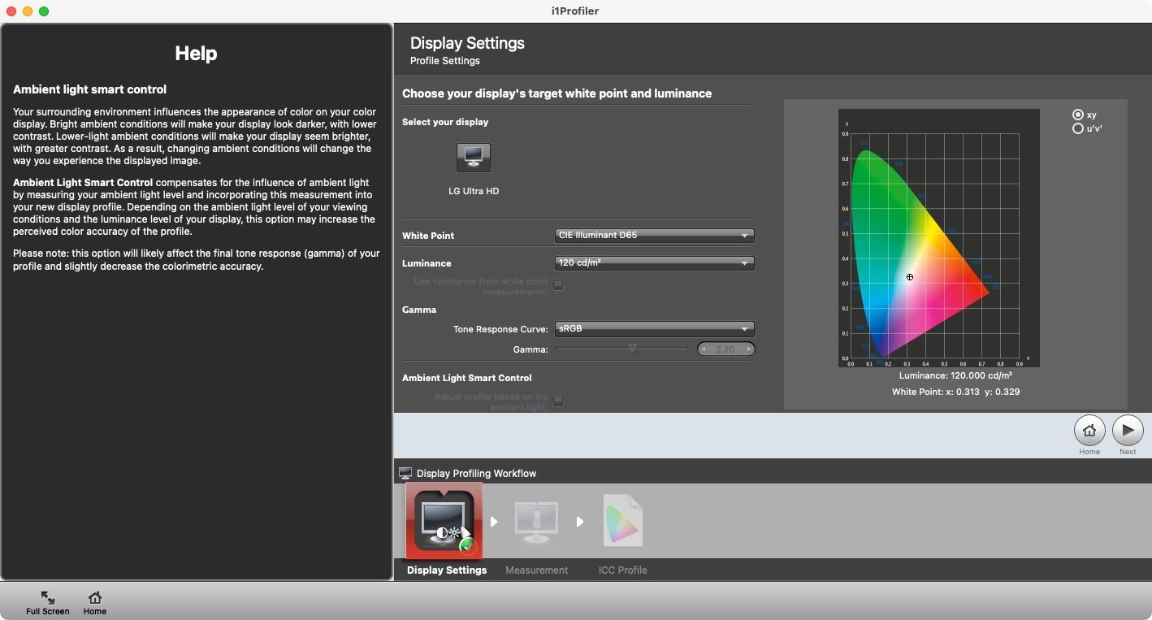Click the Next arrow button
The image size is (1152, 620).
point(1127,430)
